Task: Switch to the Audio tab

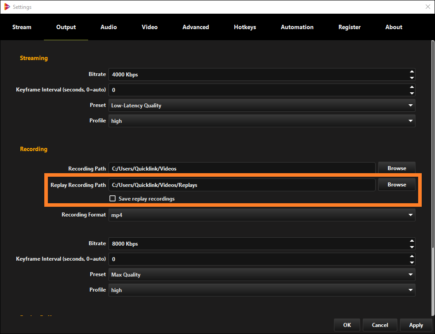Action: click(108, 27)
